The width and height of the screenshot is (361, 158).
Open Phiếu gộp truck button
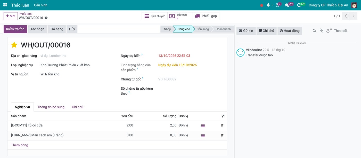[206, 16]
